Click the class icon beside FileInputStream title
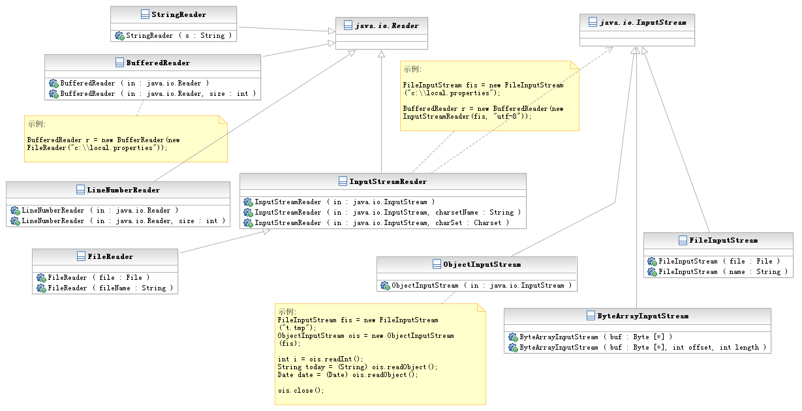Image resolution: width=802 pixels, height=411 pixels. click(683, 240)
